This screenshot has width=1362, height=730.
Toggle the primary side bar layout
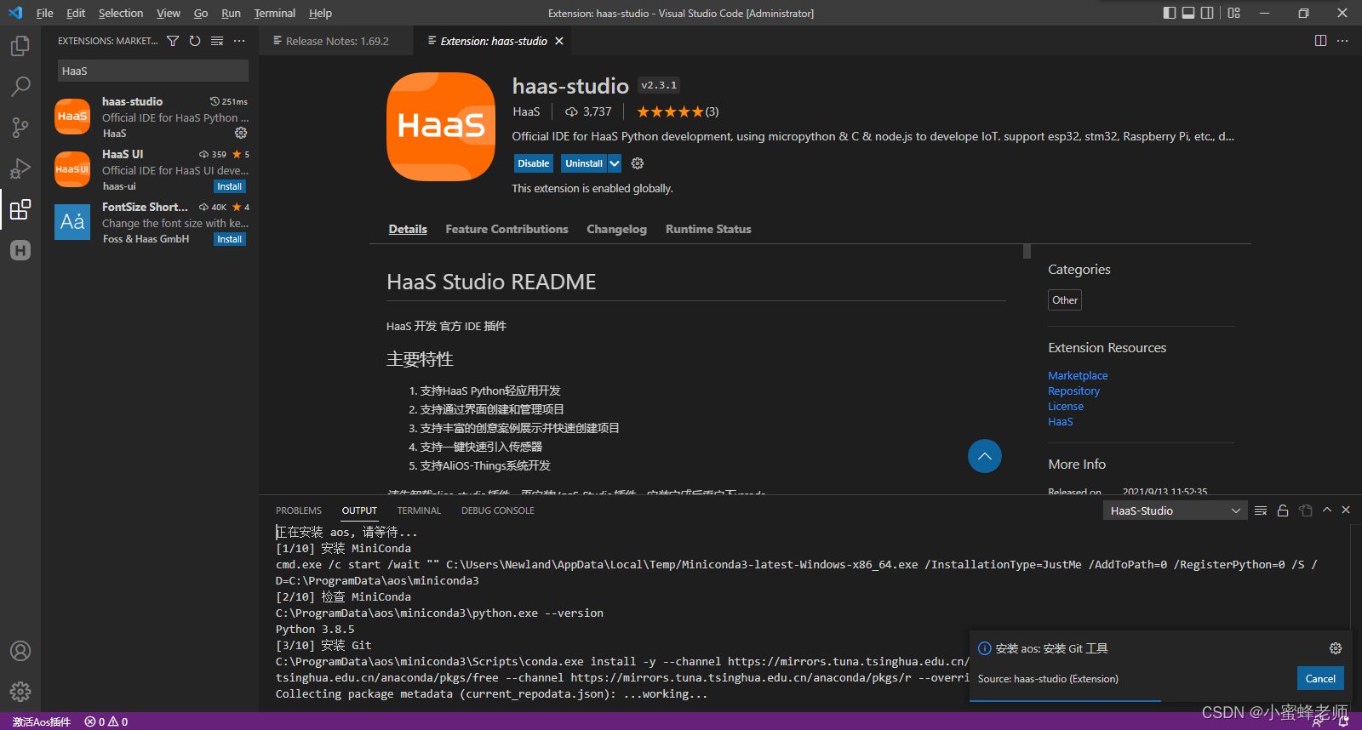pos(1170,13)
